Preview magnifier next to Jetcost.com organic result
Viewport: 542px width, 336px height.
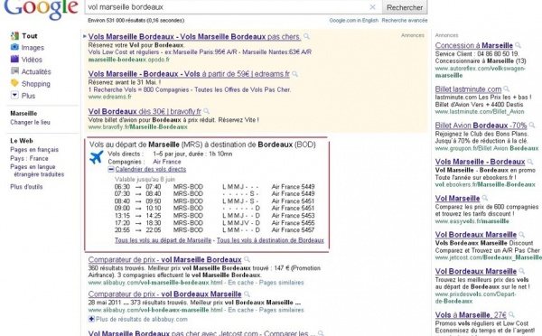click(x=321, y=333)
